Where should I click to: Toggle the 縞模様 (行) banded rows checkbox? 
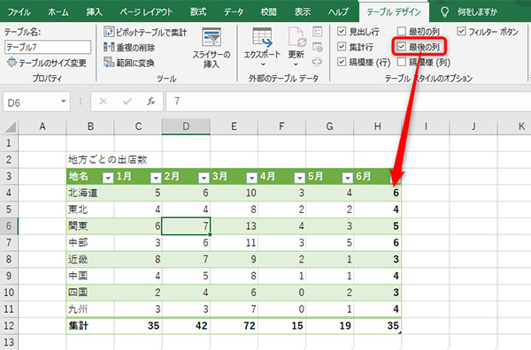tap(342, 62)
